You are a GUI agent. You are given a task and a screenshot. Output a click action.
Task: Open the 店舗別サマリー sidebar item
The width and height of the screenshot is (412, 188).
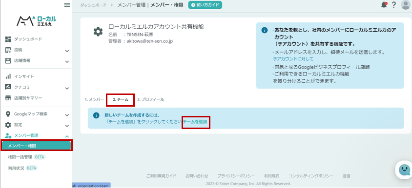click(x=28, y=98)
